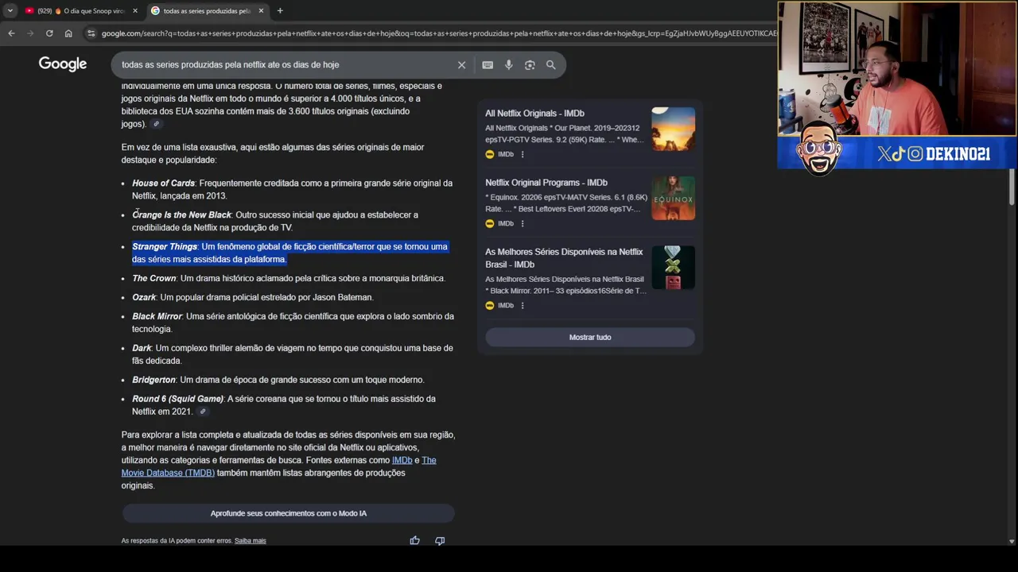Select the 'todas as series produzidas' tab

[207, 11]
